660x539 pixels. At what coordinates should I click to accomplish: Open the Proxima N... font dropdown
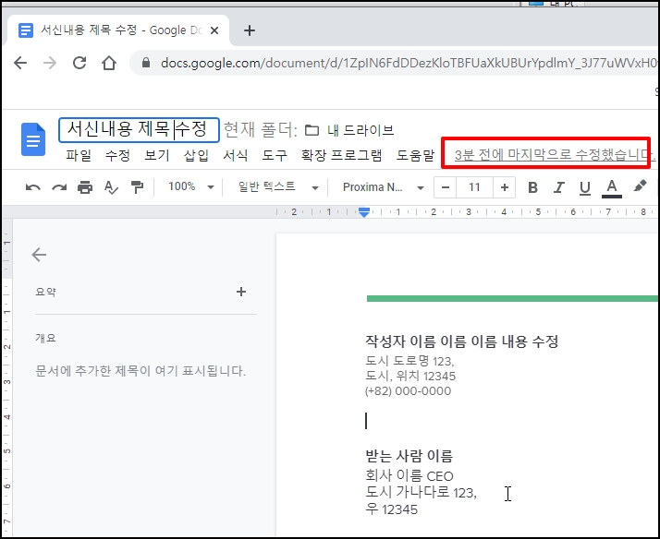click(383, 187)
